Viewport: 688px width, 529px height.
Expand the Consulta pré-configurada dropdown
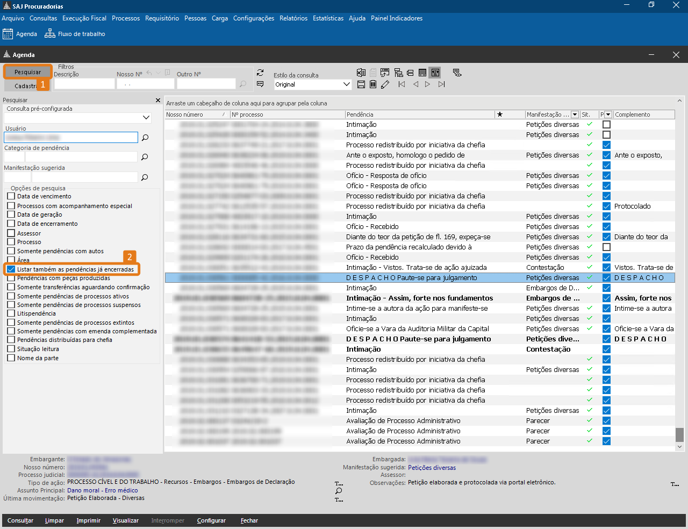point(146,118)
